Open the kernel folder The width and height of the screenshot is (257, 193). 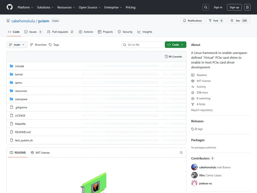click(x=19, y=74)
